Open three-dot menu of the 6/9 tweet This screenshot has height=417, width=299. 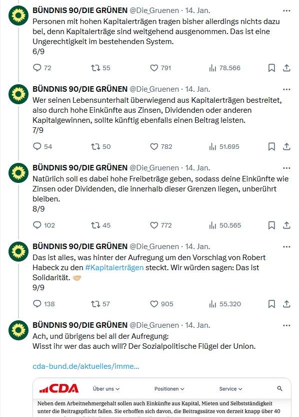point(286,11)
